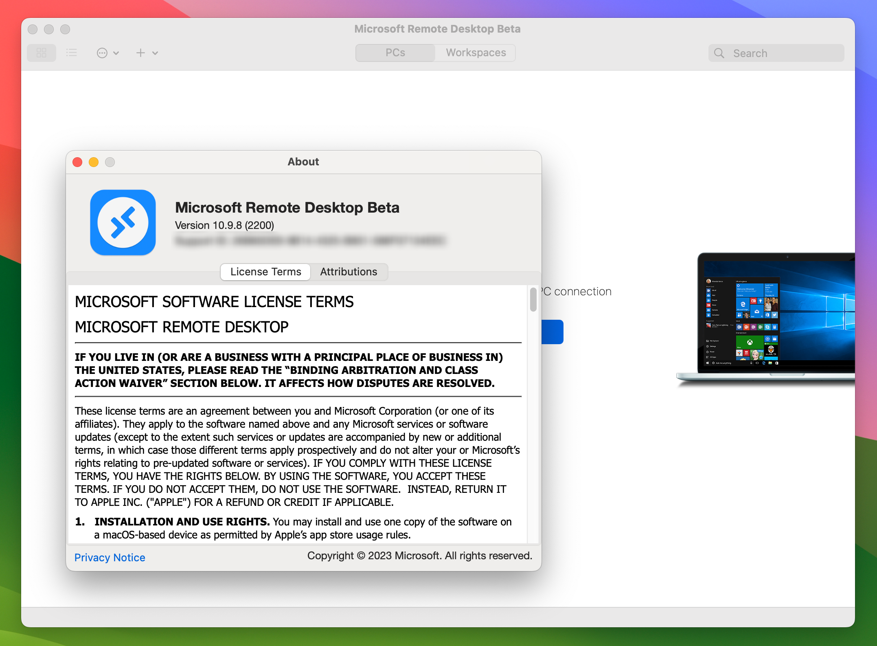
Task: Click the MICROSOFT SOFTWARE LICENSE TERMS heading
Action: [x=214, y=302]
